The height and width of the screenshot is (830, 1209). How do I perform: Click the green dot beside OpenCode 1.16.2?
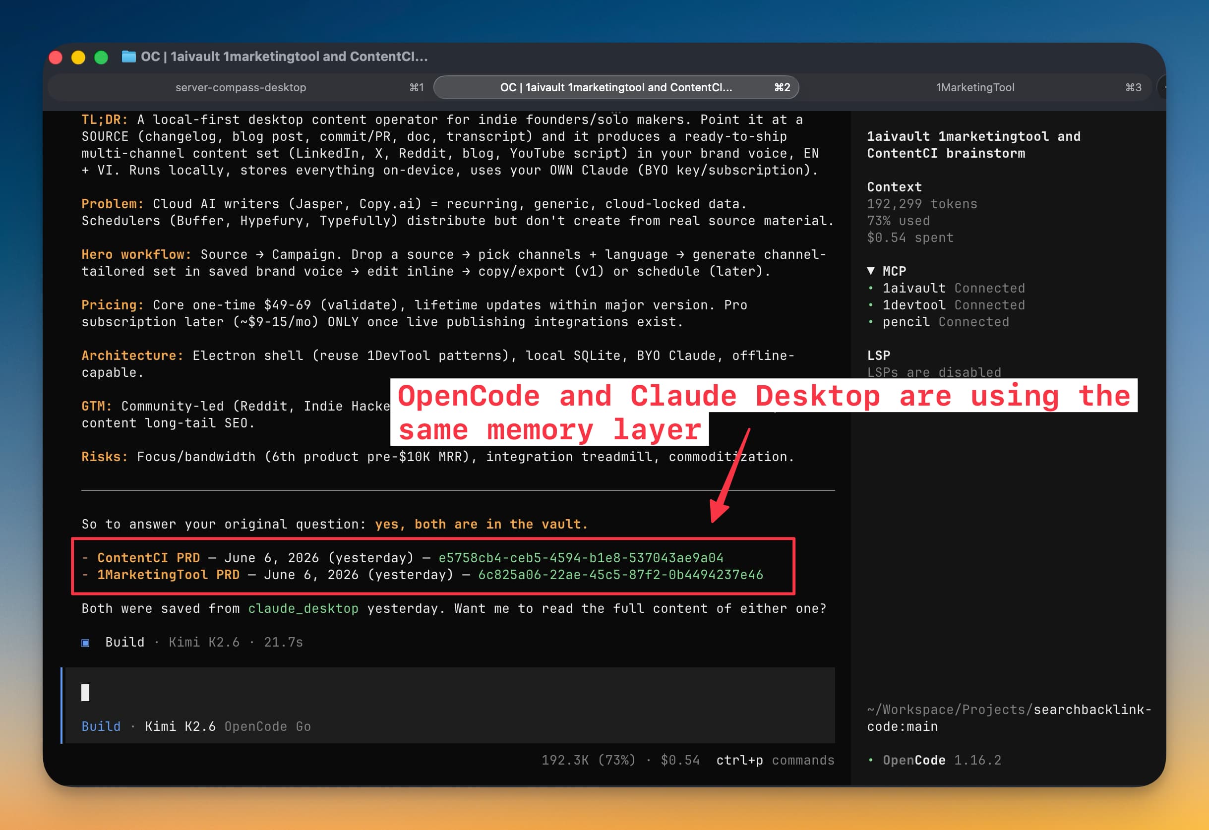(871, 760)
